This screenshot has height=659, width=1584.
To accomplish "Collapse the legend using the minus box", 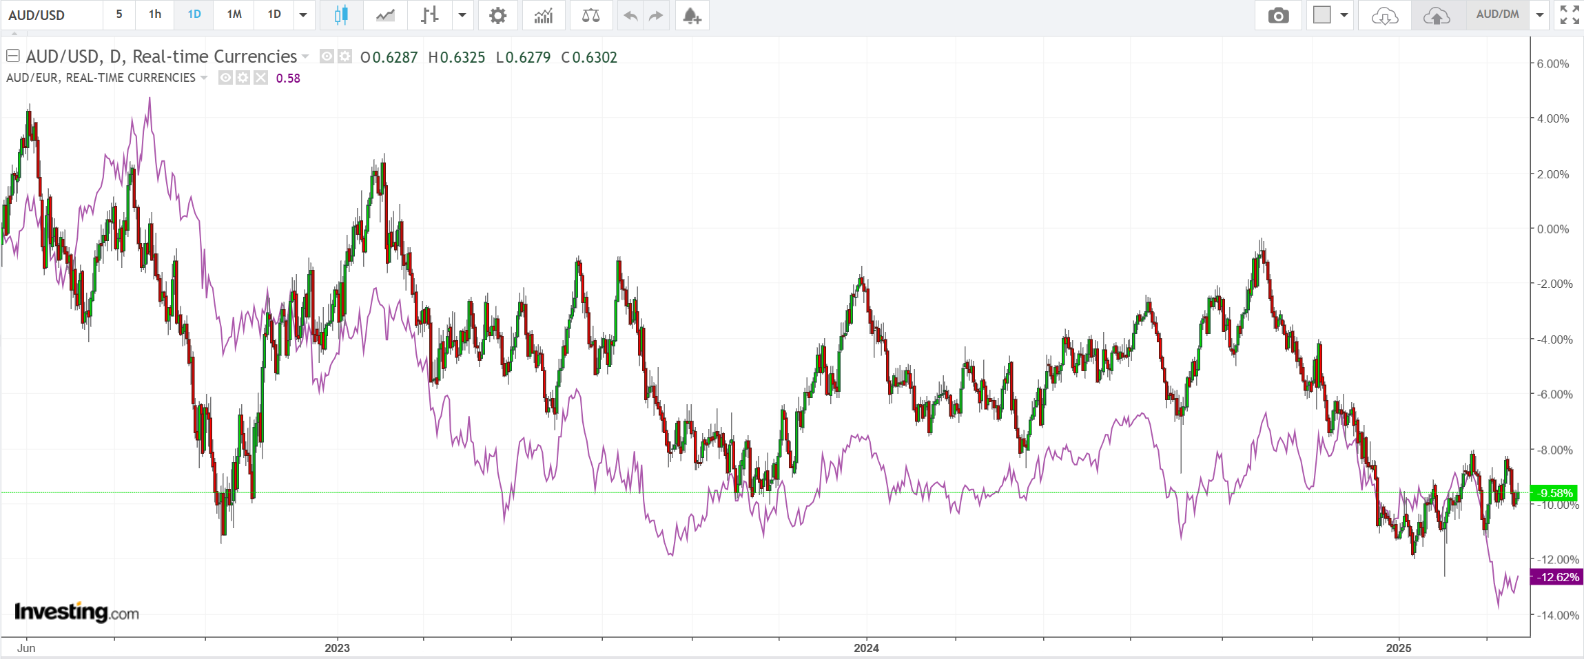I will pyautogui.click(x=13, y=56).
